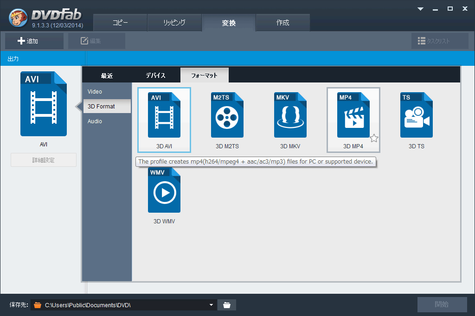Switch to the コピー tab
This screenshot has height=316, width=475.
click(120, 23)
